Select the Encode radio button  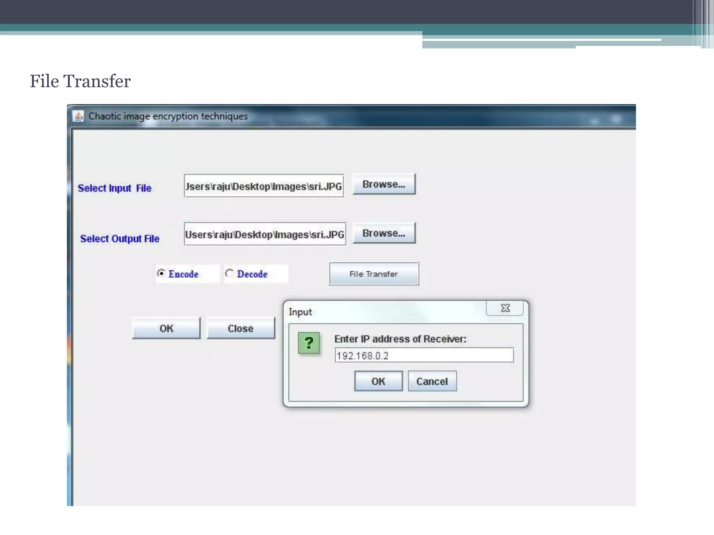point(161,273)
